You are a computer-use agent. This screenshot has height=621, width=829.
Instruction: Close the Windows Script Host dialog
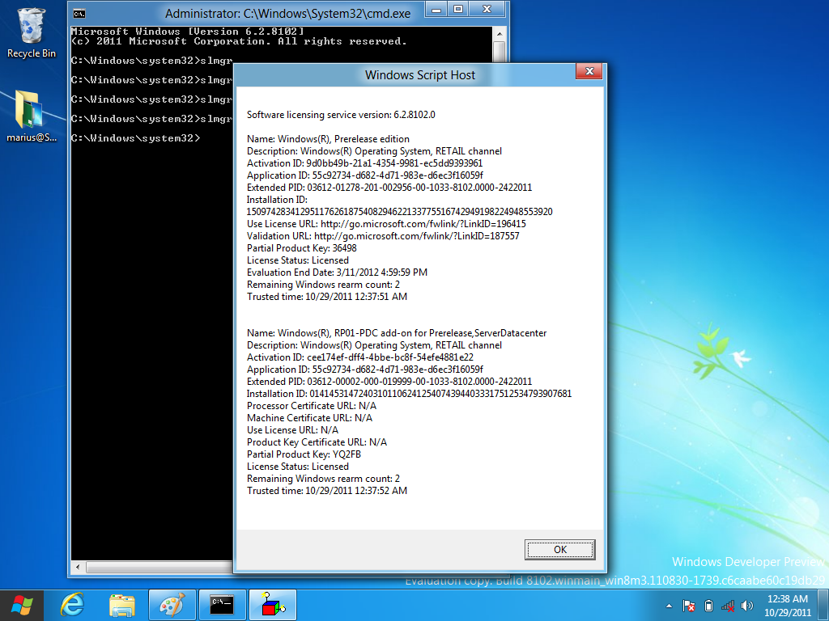pos(589,71)
